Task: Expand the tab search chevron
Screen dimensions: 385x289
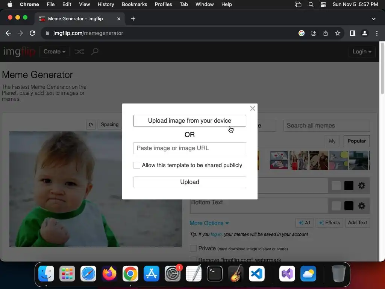Action: 373,19
